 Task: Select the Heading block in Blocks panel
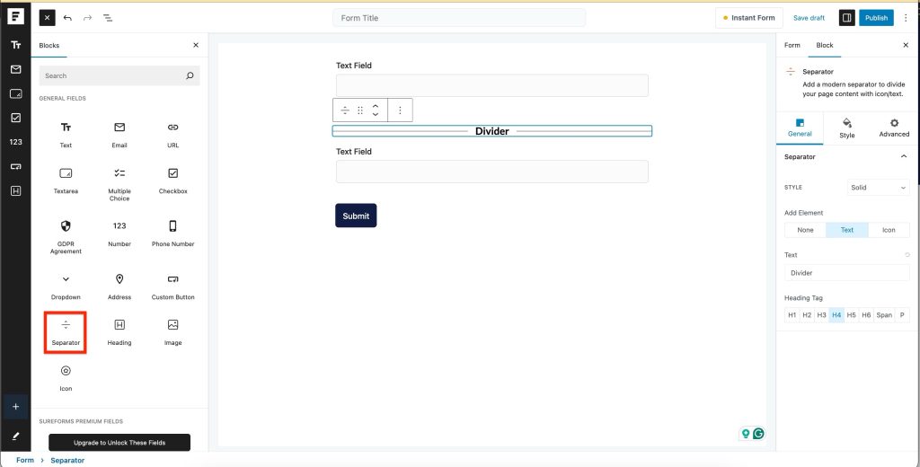click(x=119, y=331)
